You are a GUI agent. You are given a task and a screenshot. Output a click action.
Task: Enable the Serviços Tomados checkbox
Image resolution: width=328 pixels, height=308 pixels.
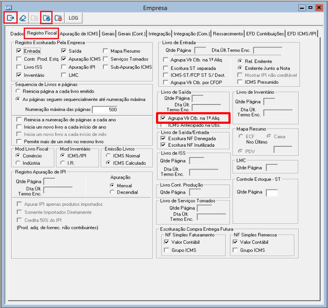(x=106, y=59)
